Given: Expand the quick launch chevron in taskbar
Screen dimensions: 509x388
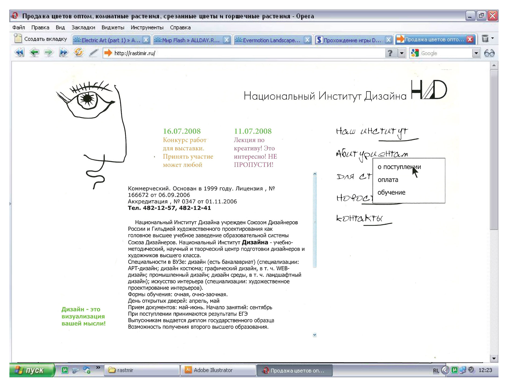Looking at the screenshot, I should point(98,367).
